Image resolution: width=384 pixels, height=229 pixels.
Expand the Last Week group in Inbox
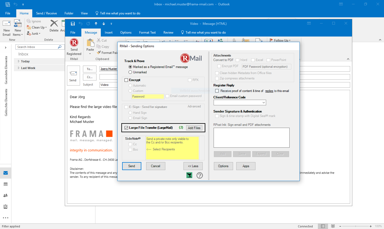(19, 68)
